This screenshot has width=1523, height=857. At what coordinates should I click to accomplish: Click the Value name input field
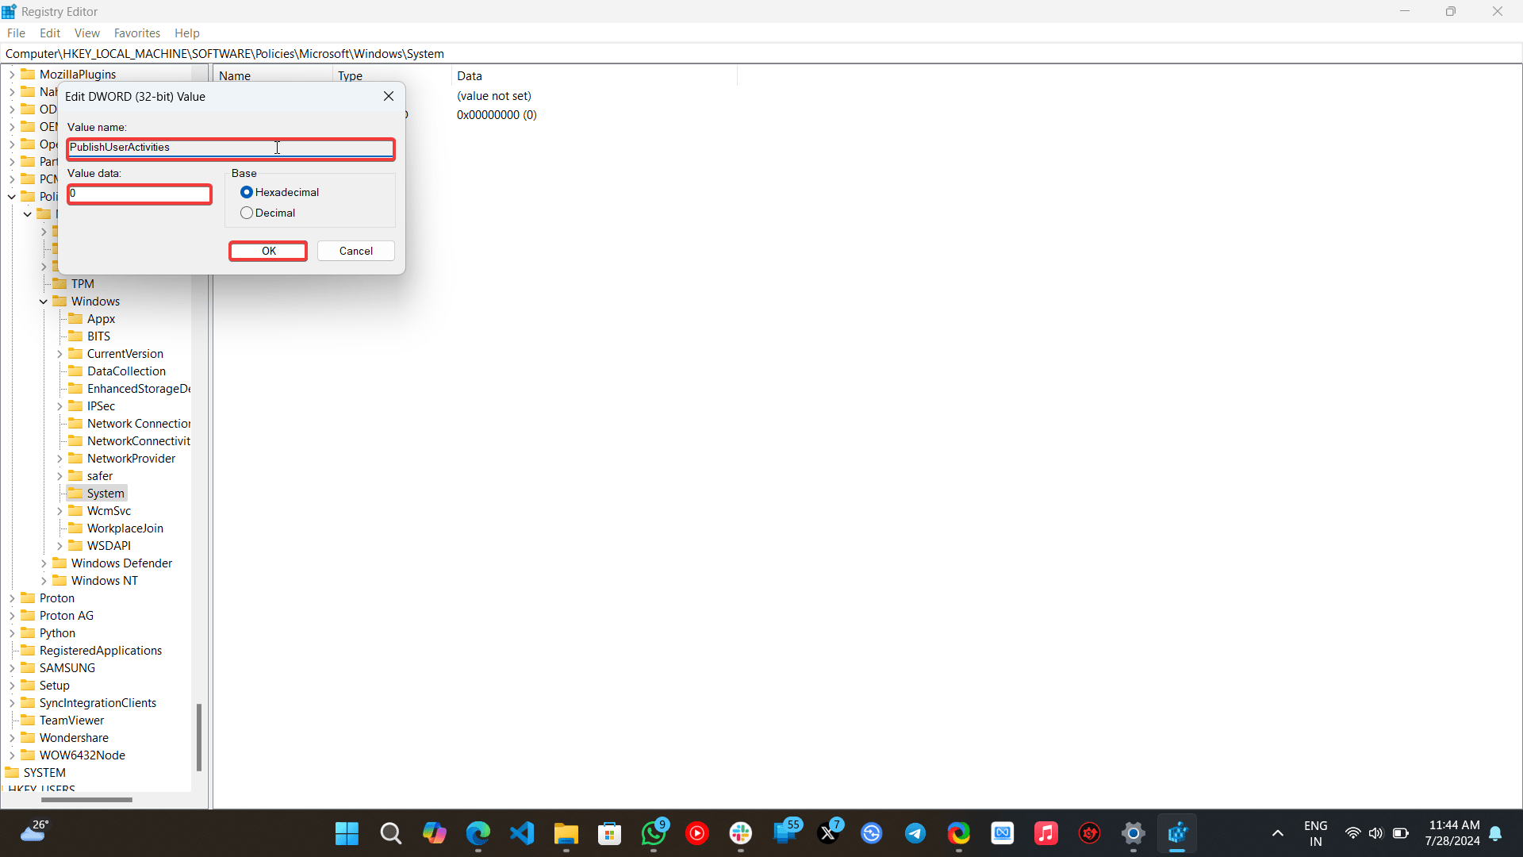click(x=230, y=147)
